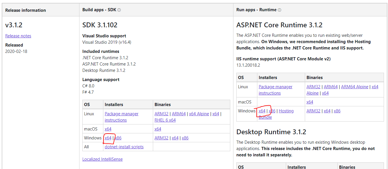
Task: Download ASP.NET Core Runtime Windows x86 binaries
Action: pyautogui.click(x=337, y=111)
